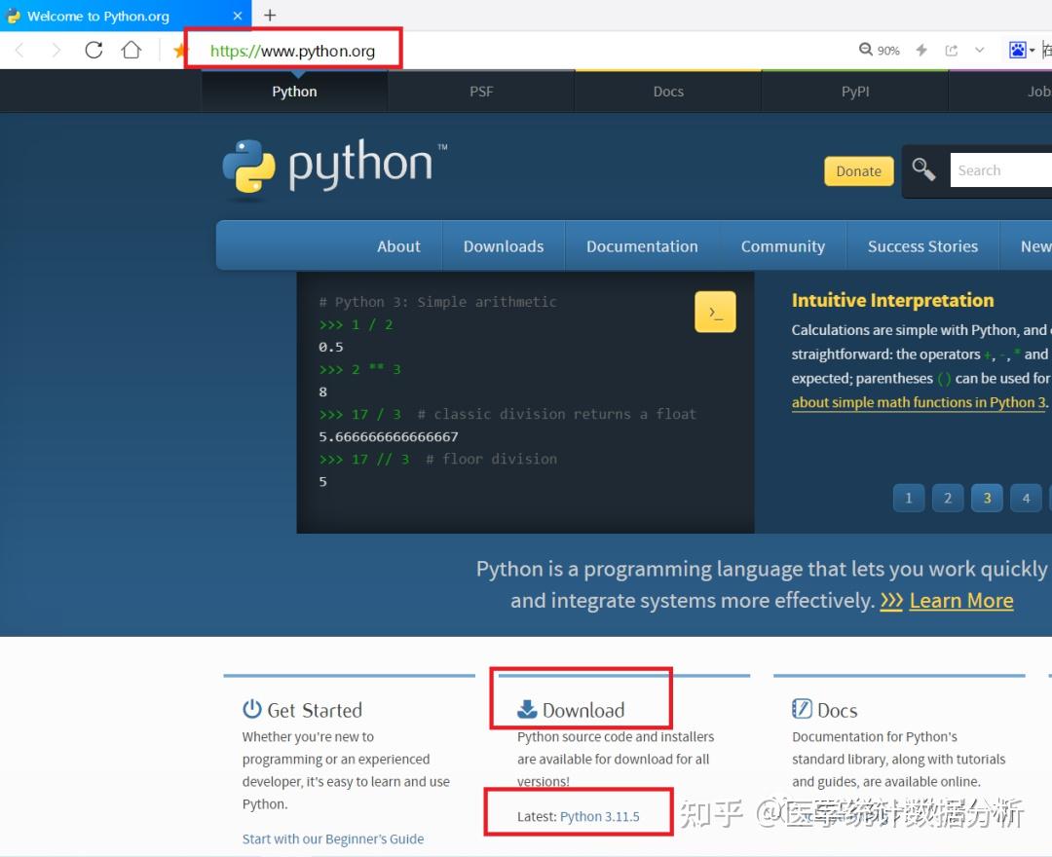Click the book icon beside Docs
The width and height of the screenshot is (1052, 857).
[804, 709]
